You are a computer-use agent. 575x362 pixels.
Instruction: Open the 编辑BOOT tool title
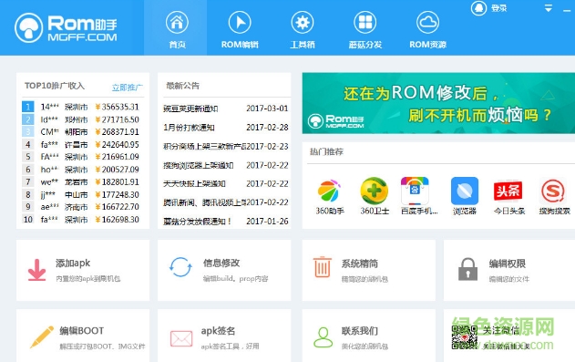coord(81,331)
